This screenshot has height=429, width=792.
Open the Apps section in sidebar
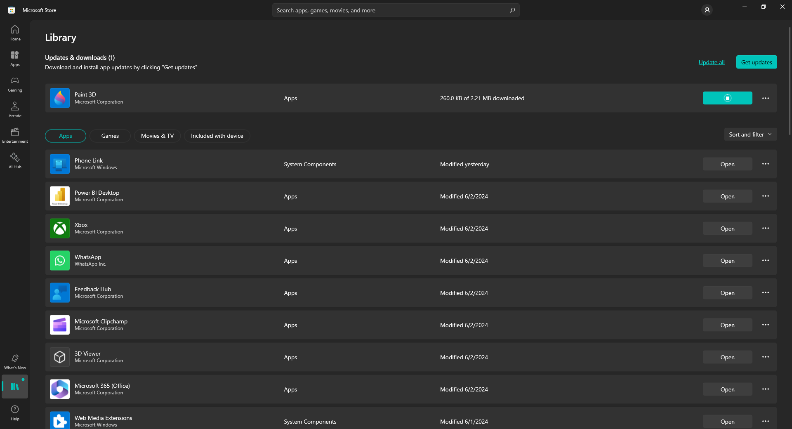click(x=15, y=59)
